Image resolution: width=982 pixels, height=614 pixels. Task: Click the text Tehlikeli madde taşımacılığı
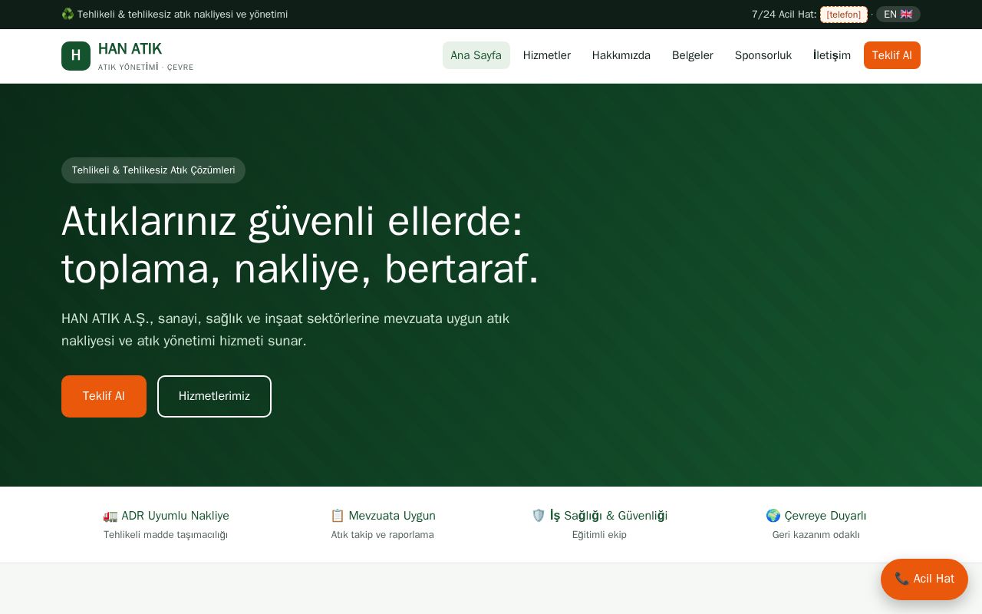166,535
